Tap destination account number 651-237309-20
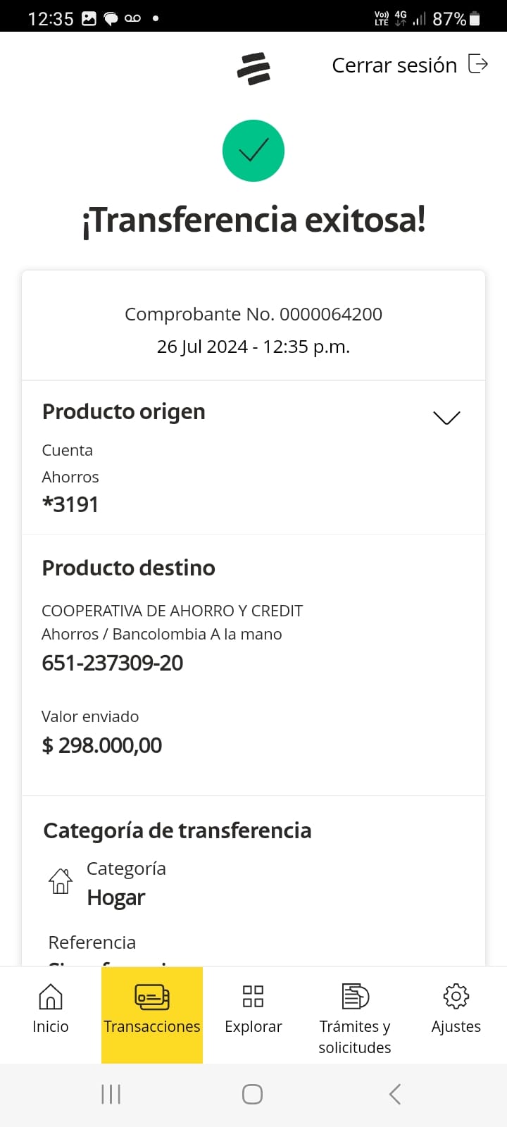This screenshot has height=1127, width=507. click(x=113, y=663)
